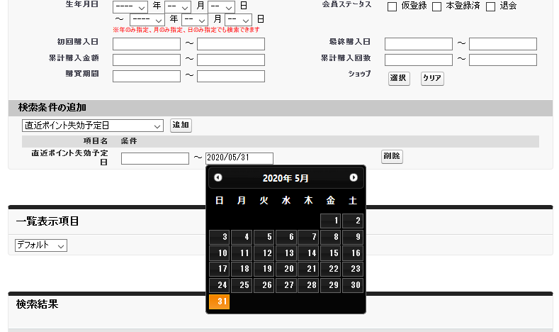Viewport: 559px width, 332px height.
Task: Tick the 退会 checkbox
Action: pyautogui.click(x=490, y=6)
